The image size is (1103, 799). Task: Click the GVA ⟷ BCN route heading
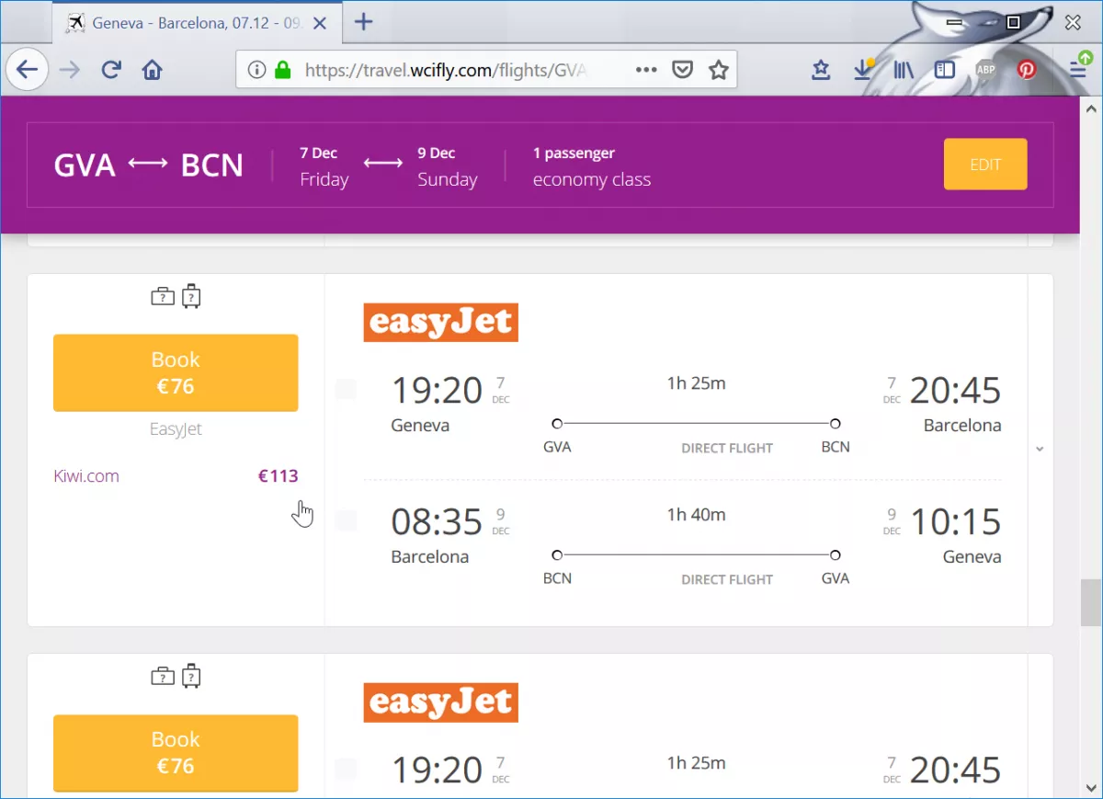tap(149, 166)
